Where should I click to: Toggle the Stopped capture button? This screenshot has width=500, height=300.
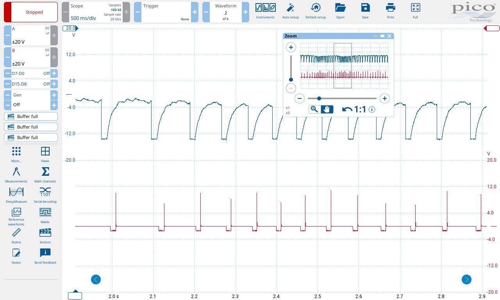(x=31, y=12)
